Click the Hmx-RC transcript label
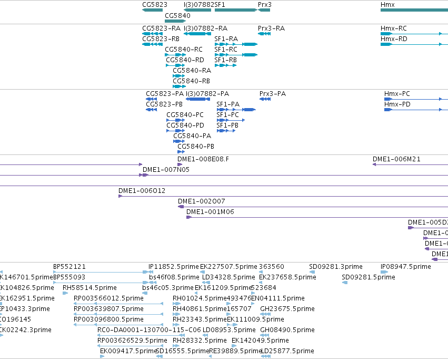The height and width of the screenshot is (359, 448). 394,28
